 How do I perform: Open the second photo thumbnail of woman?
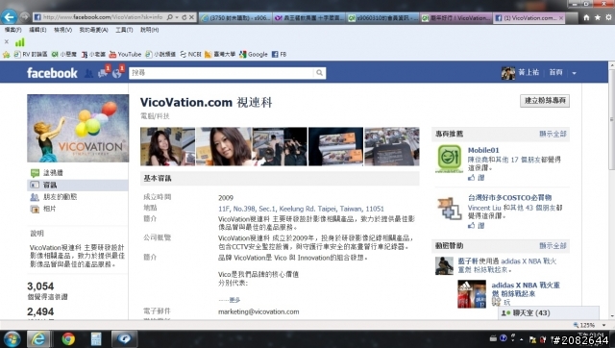[224, 146]
